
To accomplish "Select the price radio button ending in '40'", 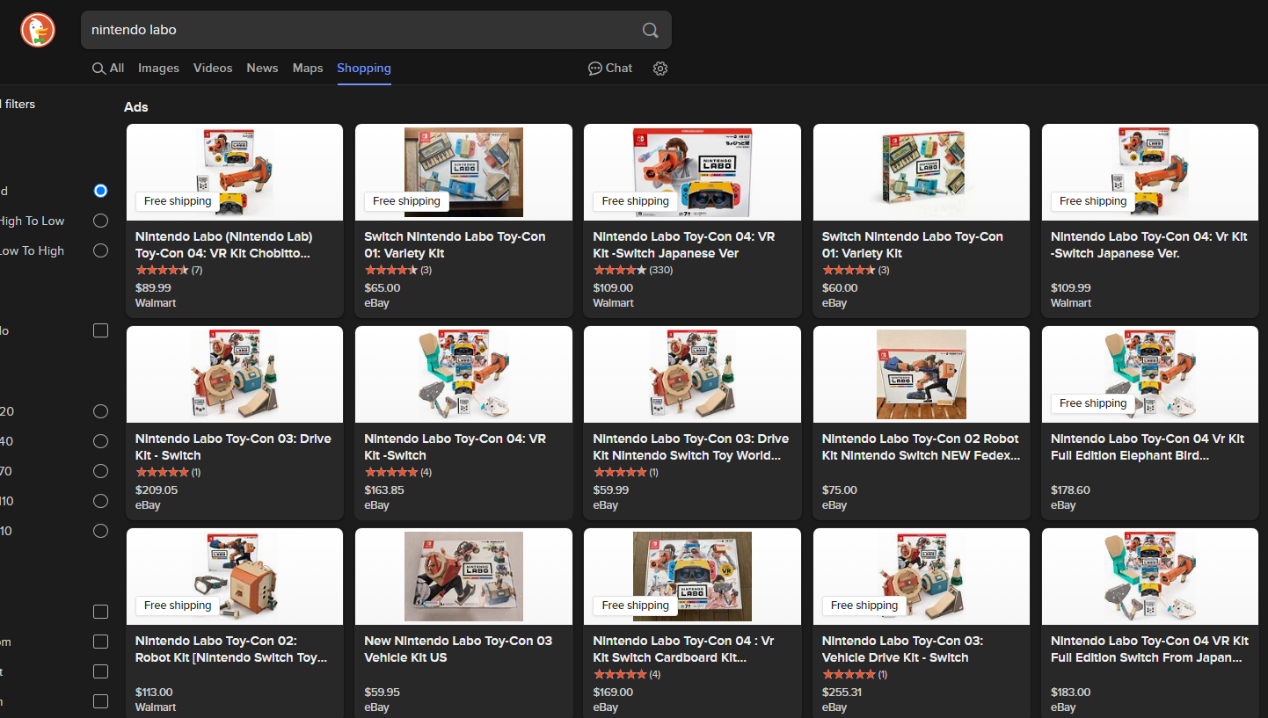I will [x=100, y=441].
